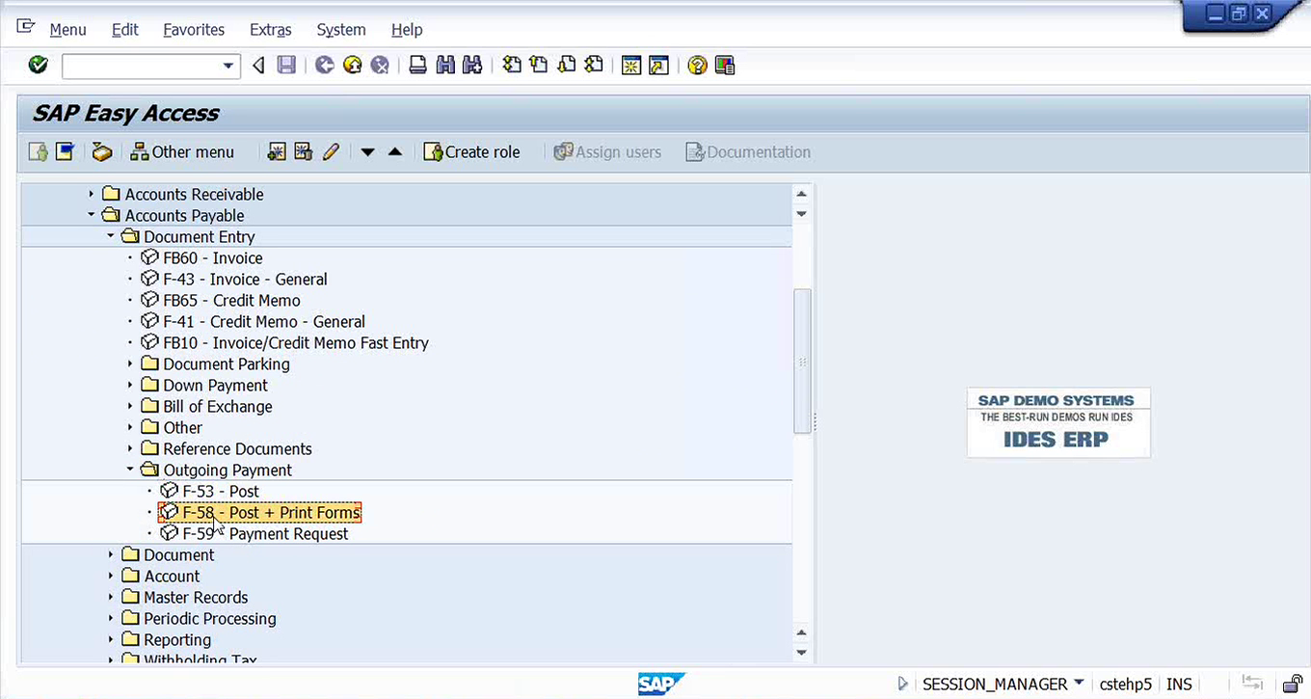Click the green Enter checkmark icon
The height and width of the screenshot is (699, 1311).
click(39, 66)
